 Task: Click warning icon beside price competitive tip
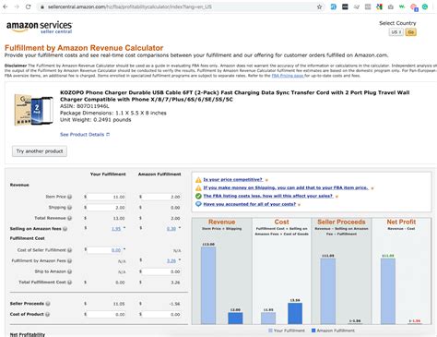click(198, 180)
